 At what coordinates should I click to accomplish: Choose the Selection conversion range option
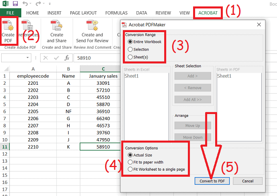(130, 49)
